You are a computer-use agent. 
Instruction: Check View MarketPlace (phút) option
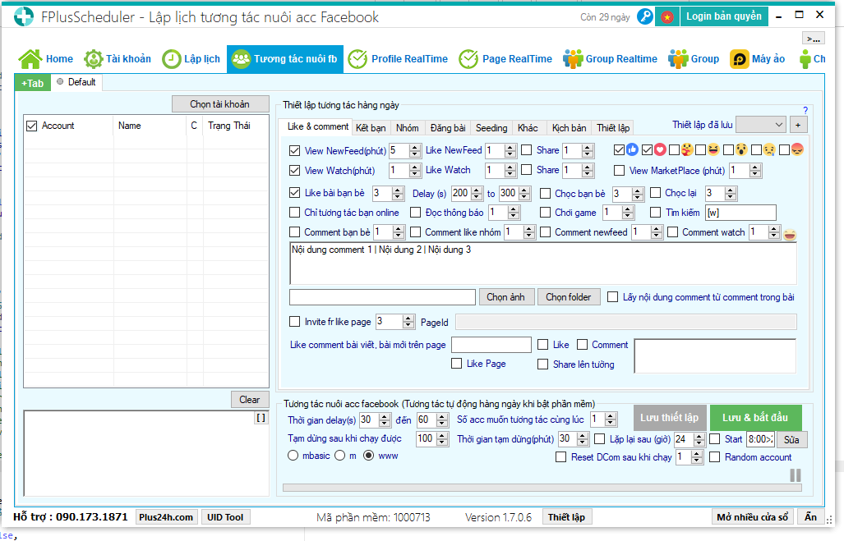619,171
